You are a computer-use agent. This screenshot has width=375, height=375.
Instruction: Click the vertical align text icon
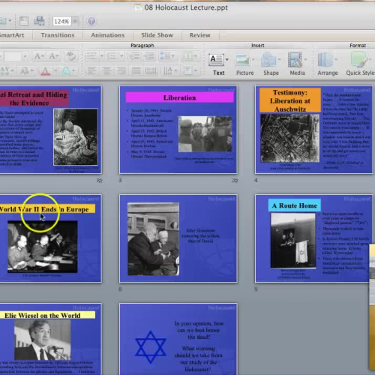pyautogui.click(x=188, y=71)
